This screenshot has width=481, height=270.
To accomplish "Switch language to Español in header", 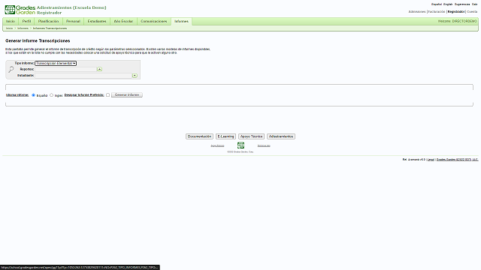I will click(x=437, y=4).
